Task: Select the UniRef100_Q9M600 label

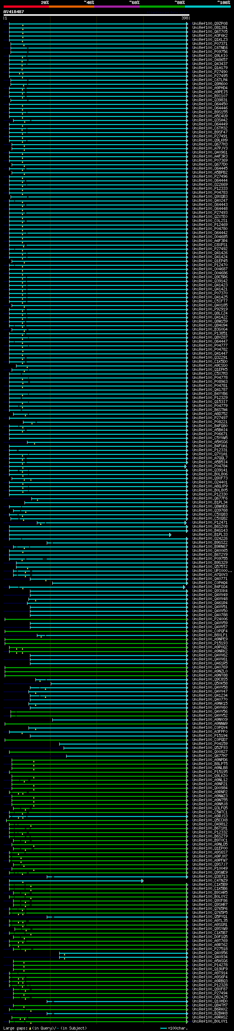Action: click(210, 84)
